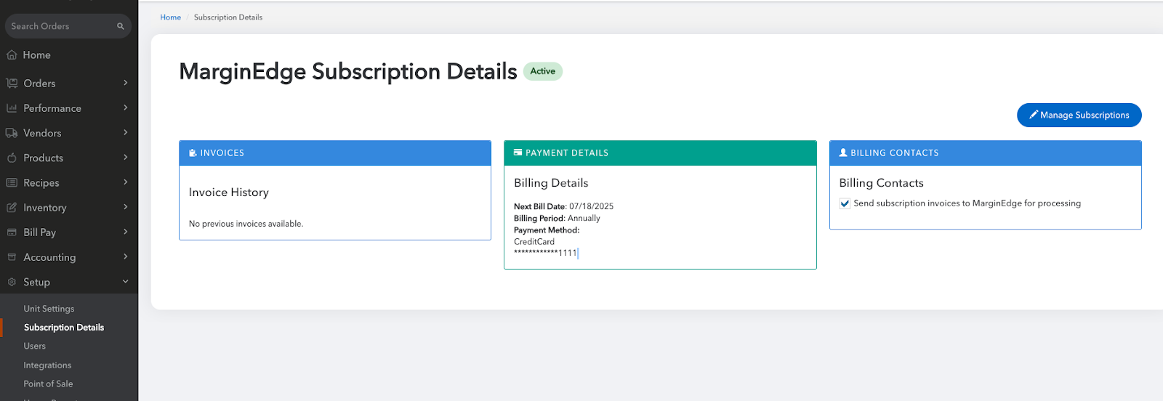Click the Bill Pay card icon

[x=12, y=232]
